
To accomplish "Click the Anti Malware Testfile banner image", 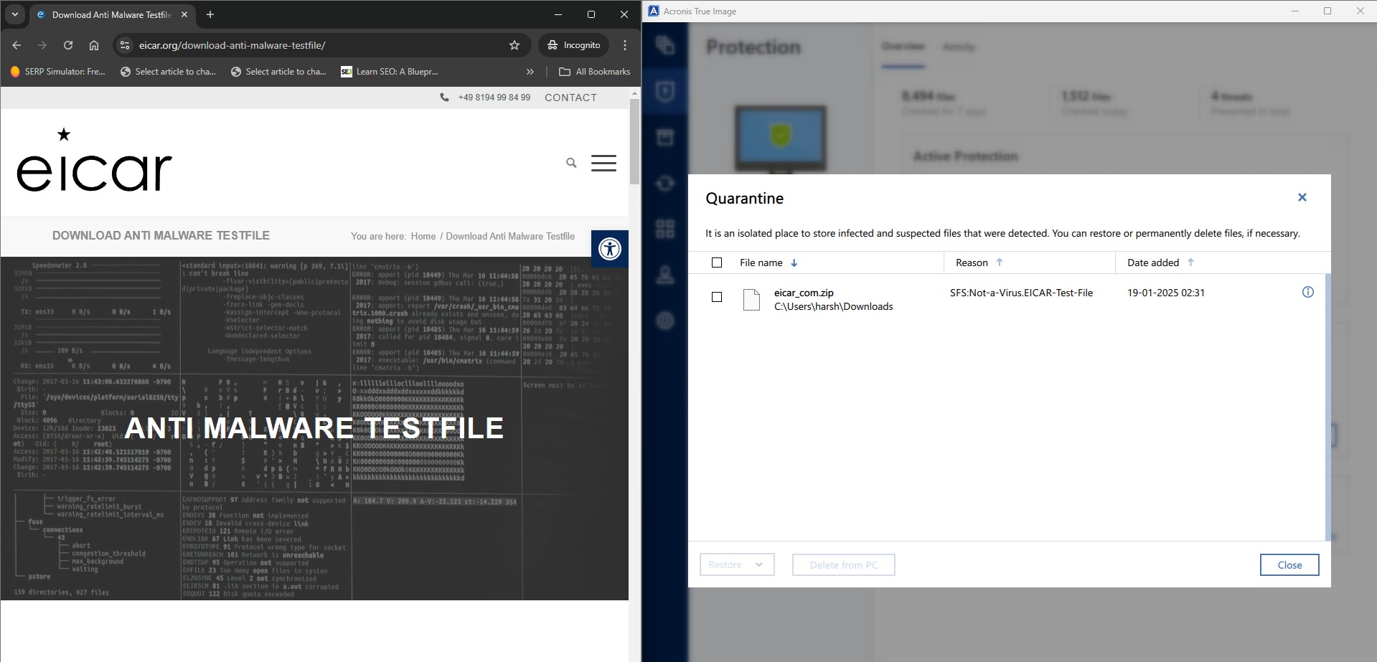I will click(314, 428).
